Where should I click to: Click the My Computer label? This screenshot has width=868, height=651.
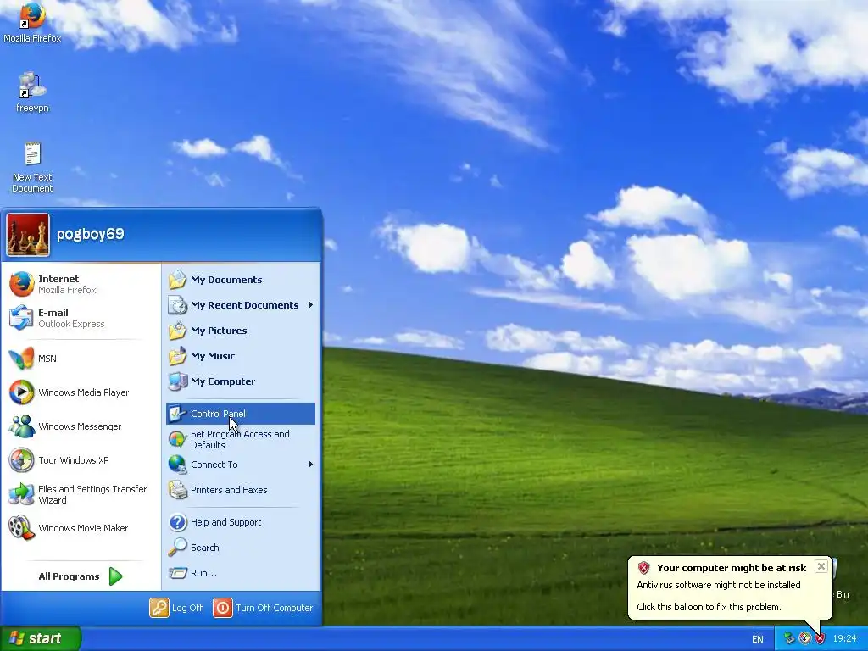223,381
